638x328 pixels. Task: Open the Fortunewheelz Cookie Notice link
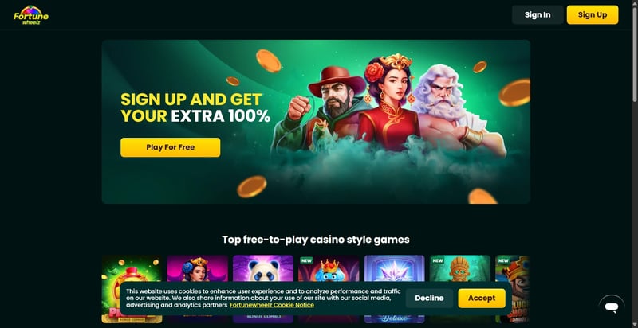click(272, 305)
